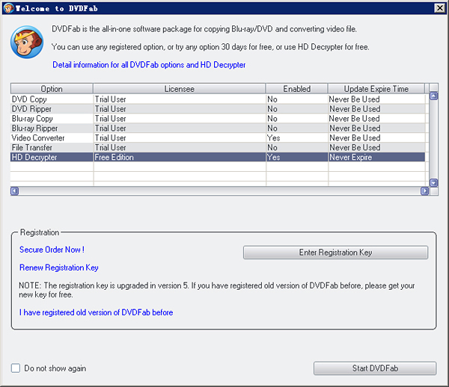
Task: Open the Secure Order Now link
Action: (x=52, y=250)
